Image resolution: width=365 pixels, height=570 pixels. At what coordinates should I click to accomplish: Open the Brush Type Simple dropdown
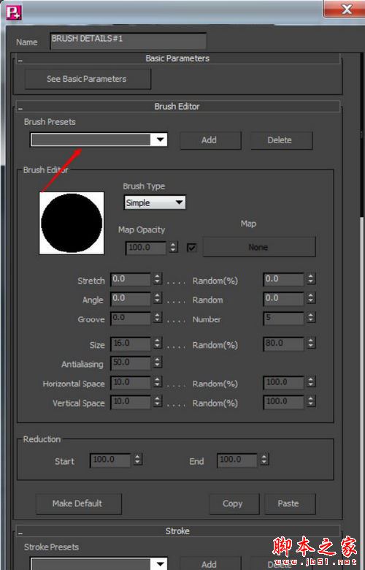(155, 202)
